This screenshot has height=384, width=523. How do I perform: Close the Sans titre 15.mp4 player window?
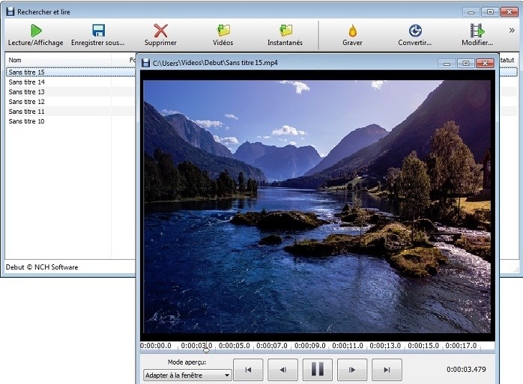pos(485,64)
